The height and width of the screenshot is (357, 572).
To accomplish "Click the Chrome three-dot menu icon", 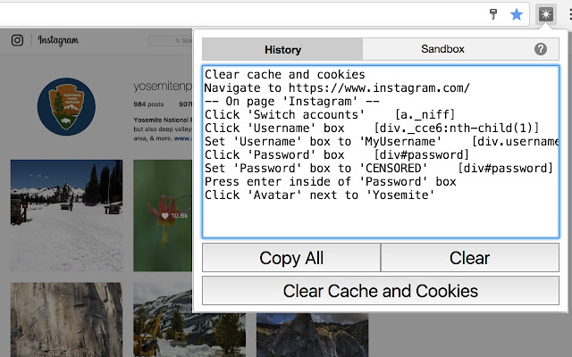I will point(570,14).
